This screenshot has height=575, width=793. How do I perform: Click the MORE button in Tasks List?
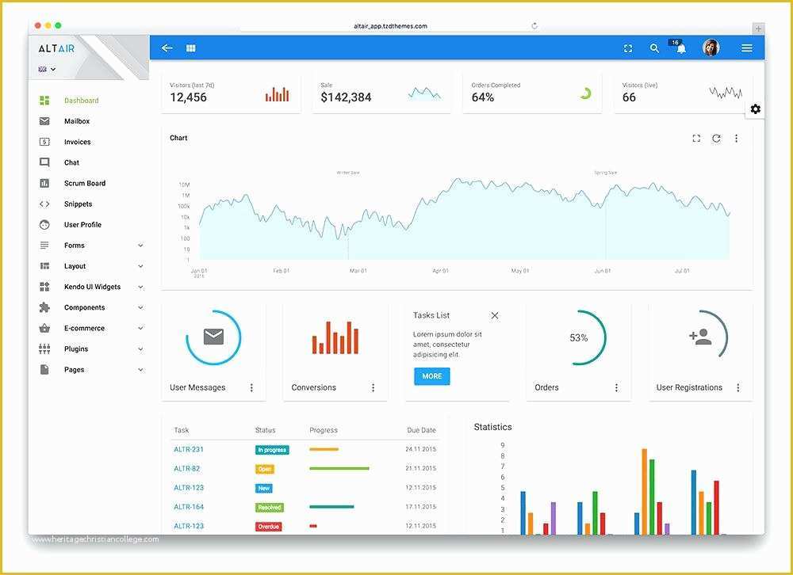pyautogui.click(x=431, y=376)
